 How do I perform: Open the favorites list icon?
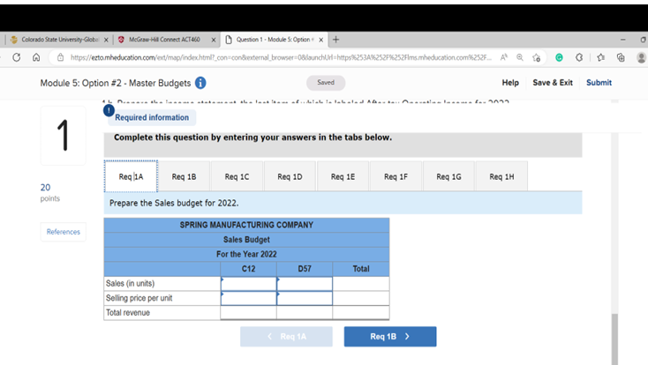click(x=601, y=57)
